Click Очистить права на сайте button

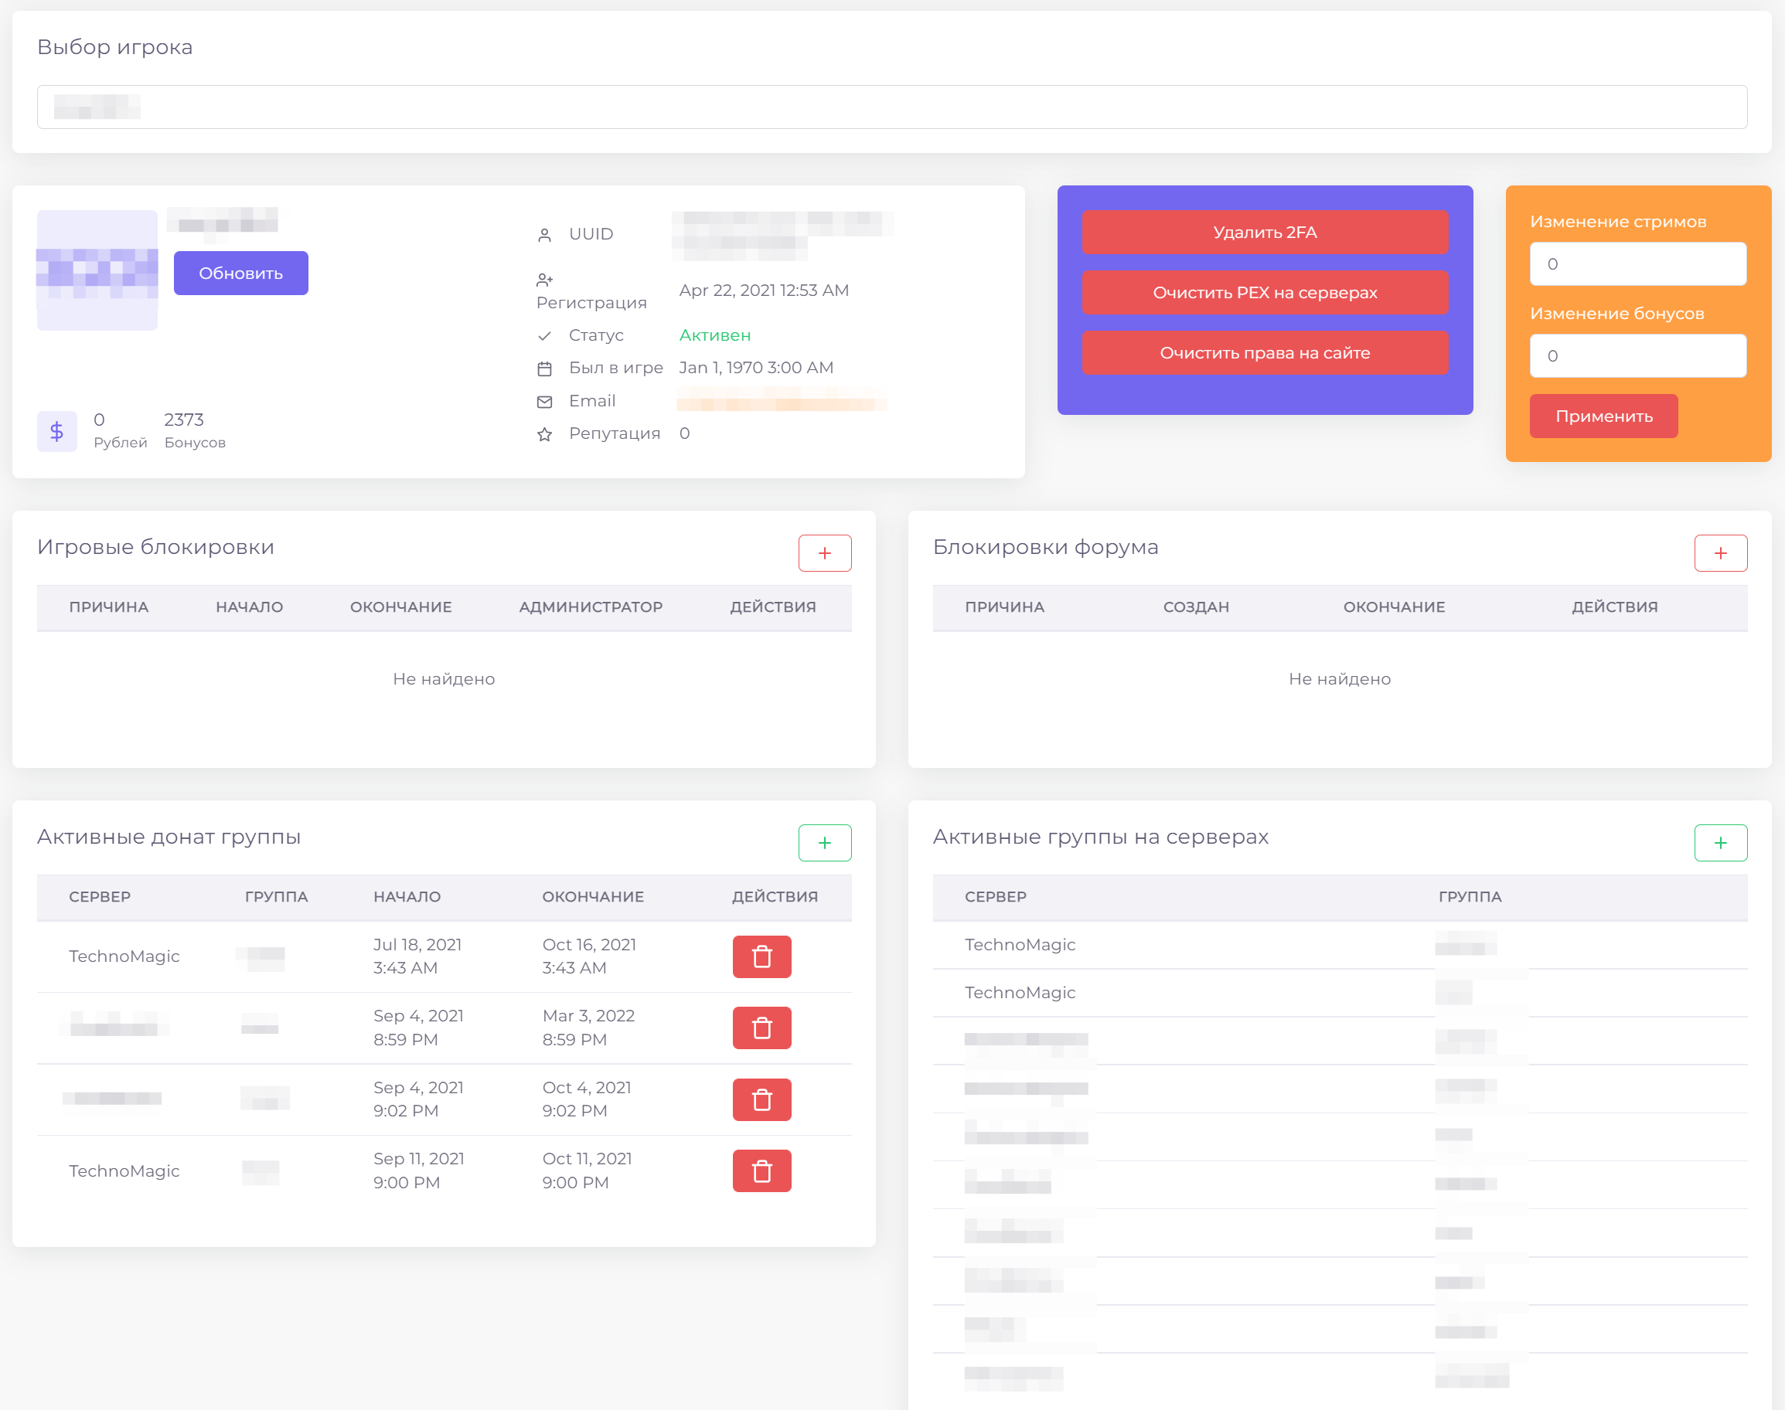1265,352
